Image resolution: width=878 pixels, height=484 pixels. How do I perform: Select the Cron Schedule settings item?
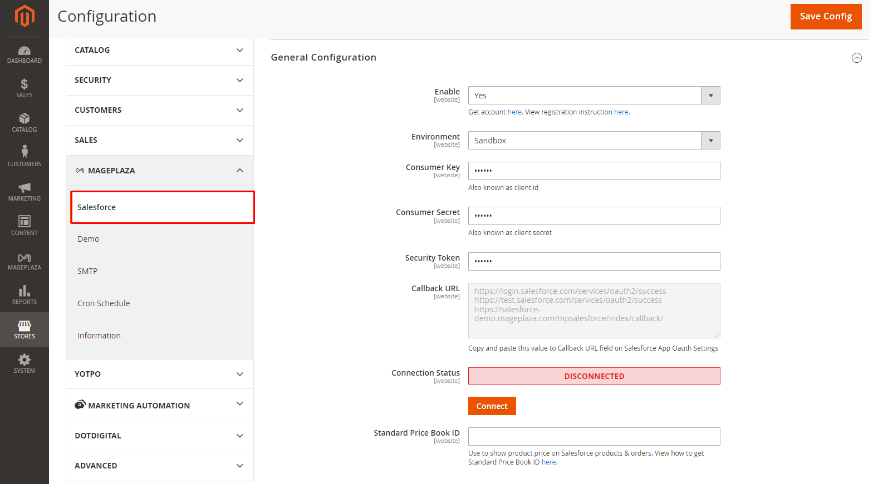pos(104,303)
